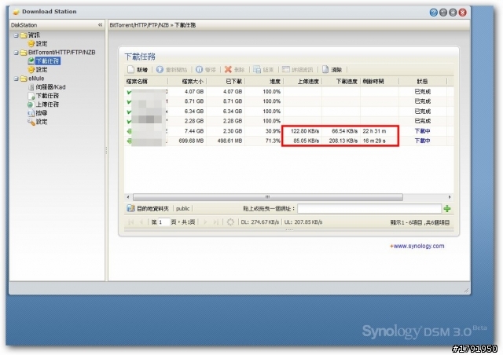Image resolution: width=503 pixels, height=355 pixels.
Task: Click the green download icon of 7.44 GB task
Action: point(129,131)
